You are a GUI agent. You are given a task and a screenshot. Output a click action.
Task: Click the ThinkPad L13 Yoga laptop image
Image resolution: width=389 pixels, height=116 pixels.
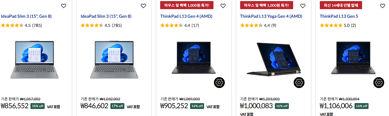point(274,58)
